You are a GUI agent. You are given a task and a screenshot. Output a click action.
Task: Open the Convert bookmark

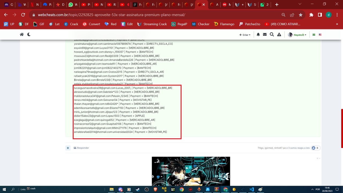(x=91, y=24)
